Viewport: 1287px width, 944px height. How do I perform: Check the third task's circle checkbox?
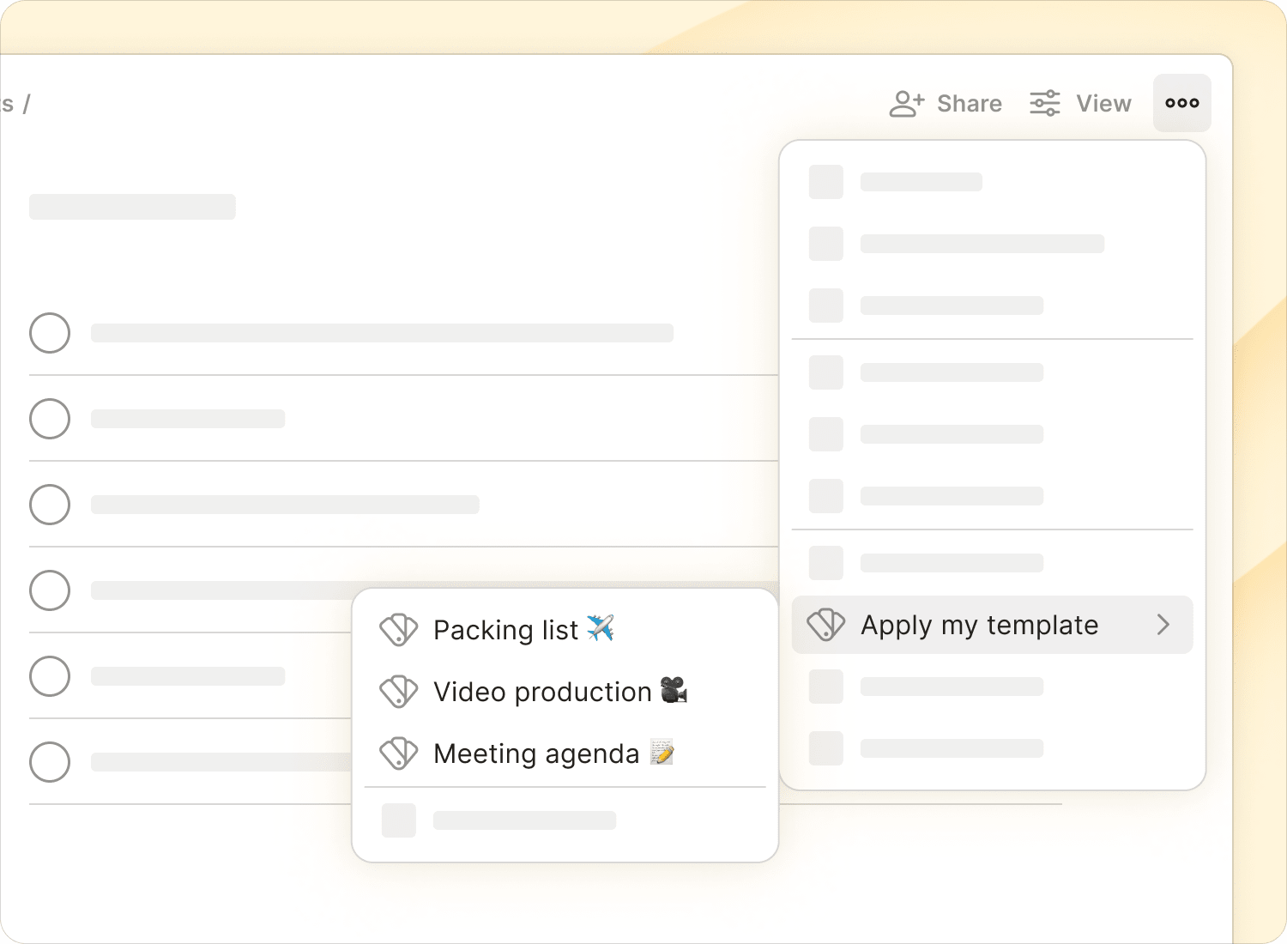point(50,505)
